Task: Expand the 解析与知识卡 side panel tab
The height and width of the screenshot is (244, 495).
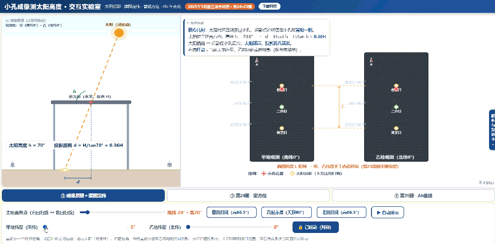Action: pos(492,130)
